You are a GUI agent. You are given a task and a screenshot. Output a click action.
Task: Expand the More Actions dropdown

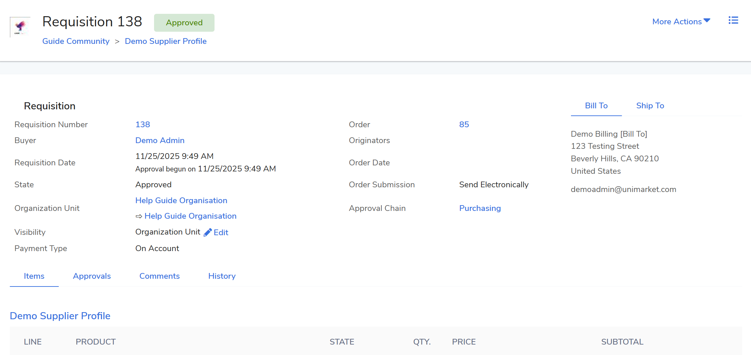pyautogui.click(x=681, y=22)
